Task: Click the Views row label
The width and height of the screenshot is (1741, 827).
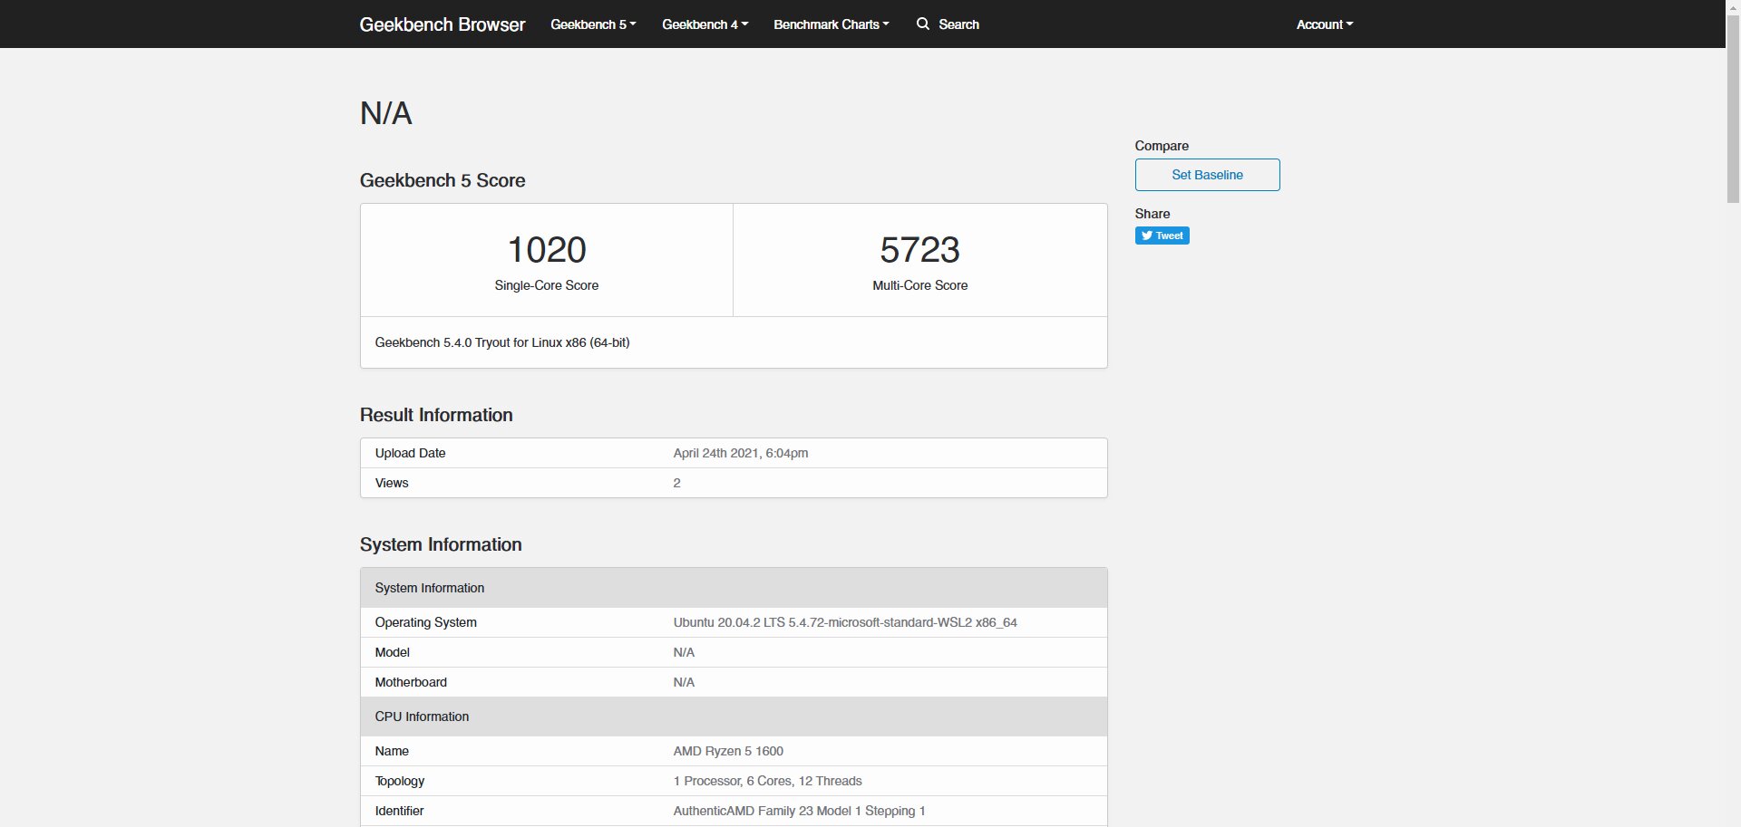Action: point(392,483)
